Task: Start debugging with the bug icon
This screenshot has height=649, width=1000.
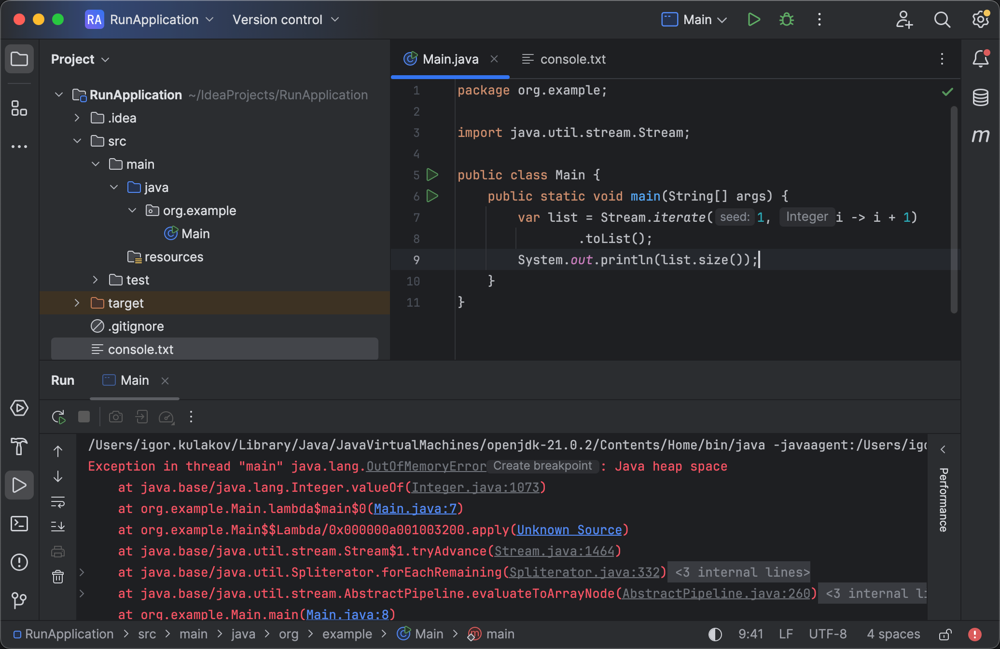Action: pos(786,20)
